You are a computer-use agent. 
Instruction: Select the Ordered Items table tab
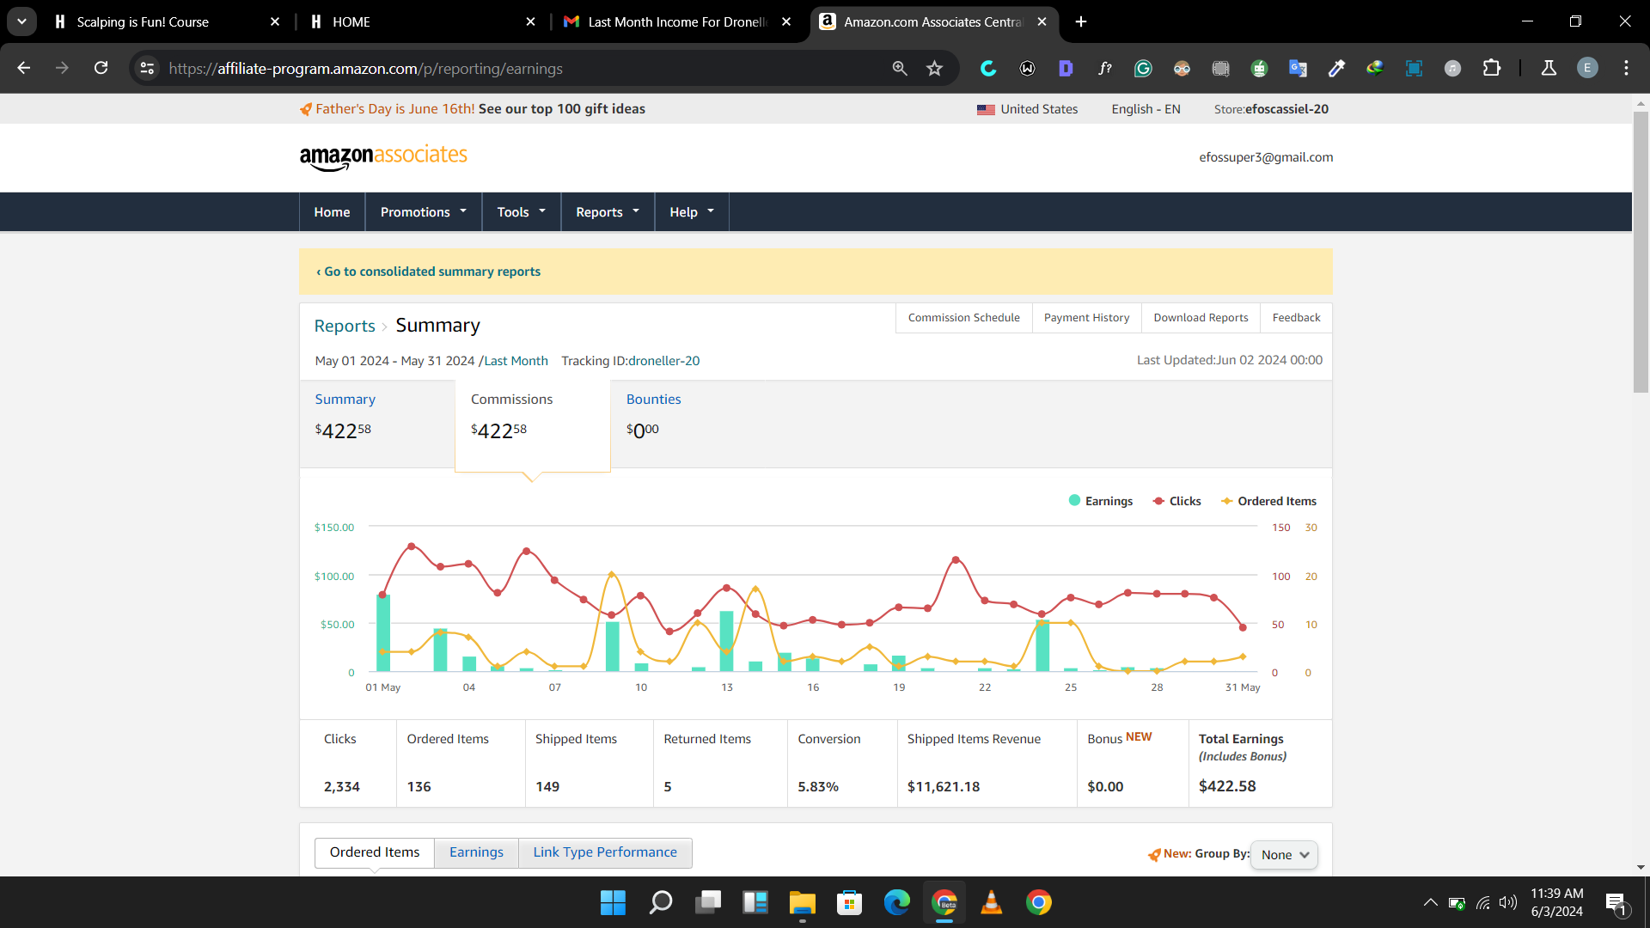coord(375,852)
